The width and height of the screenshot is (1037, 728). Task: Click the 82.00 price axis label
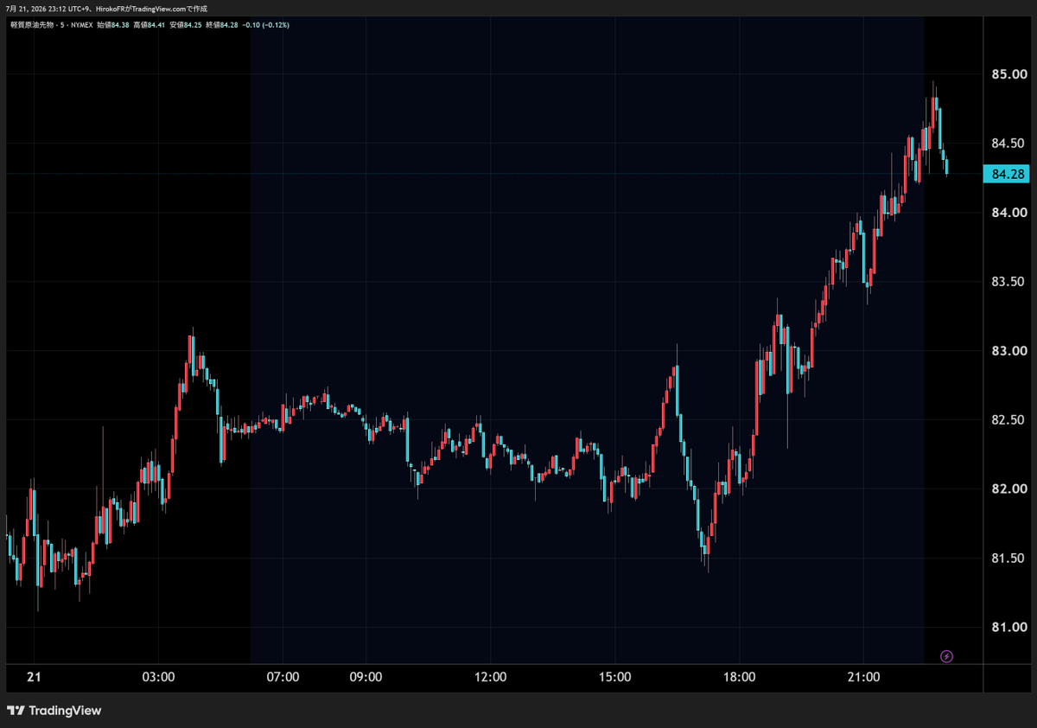pyautogui.click(x=1008, y=489)
